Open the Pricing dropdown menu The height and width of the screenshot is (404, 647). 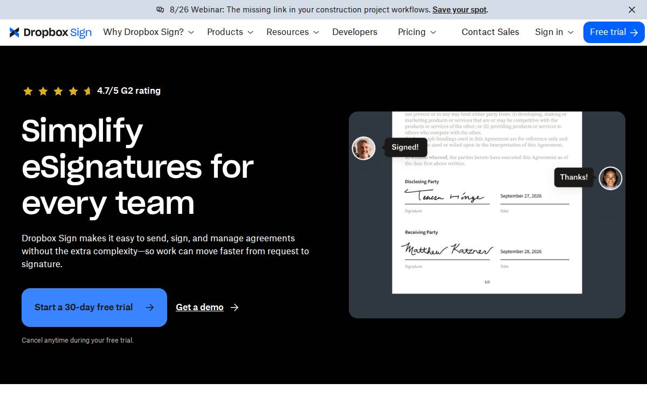[417, 32]
